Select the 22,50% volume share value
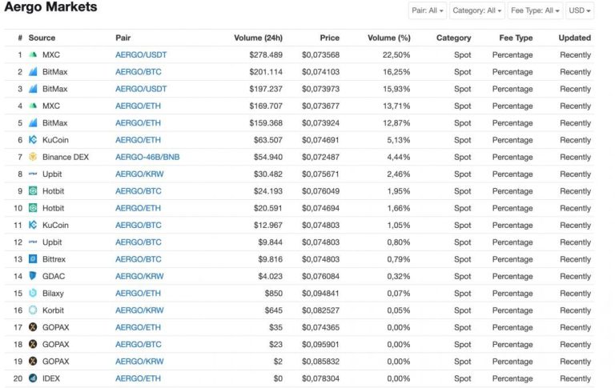Image resolution: width=615 pixels, height=388 pixels. coord(396,55)
